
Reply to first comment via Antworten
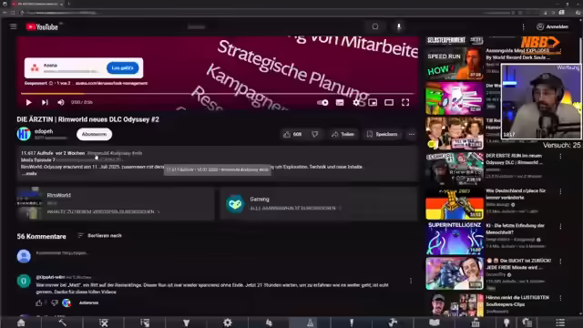pyautogui.click(x=89, y=302)
